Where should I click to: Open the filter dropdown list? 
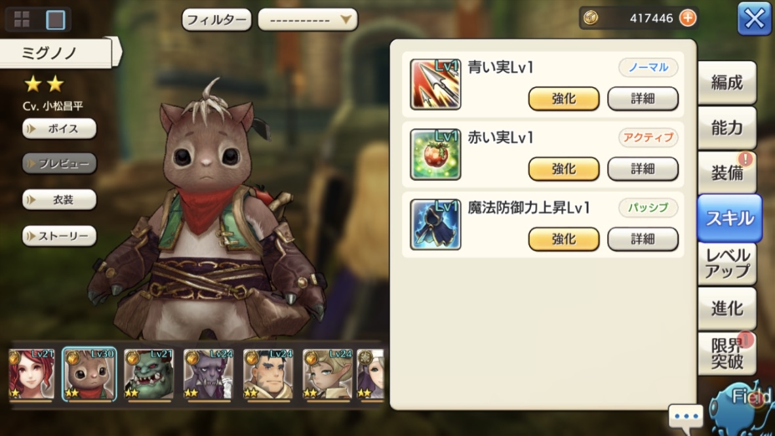308,20
